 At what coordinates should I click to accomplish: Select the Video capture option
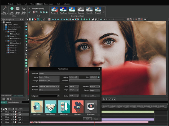click(78, 108)
